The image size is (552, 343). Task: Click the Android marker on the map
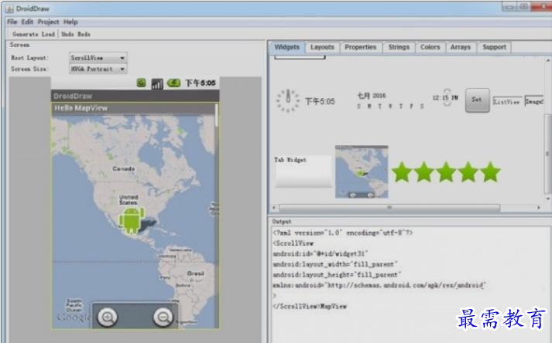pos(132,220)
